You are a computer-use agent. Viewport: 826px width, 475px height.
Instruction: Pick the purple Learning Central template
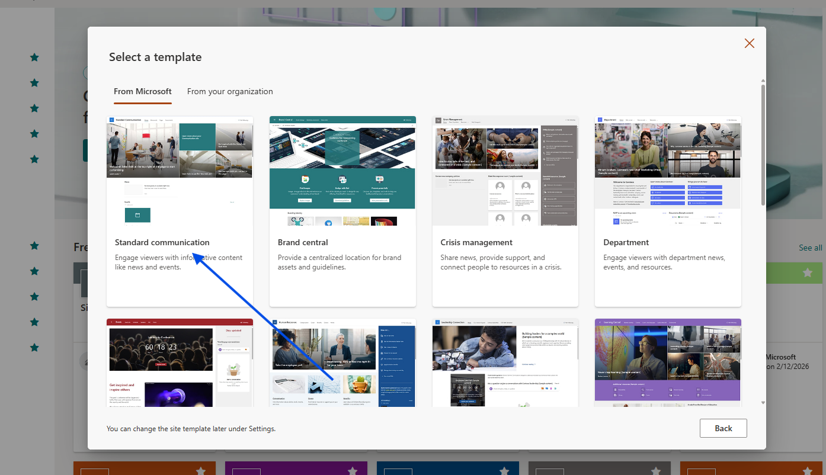[x=668, y=363]
